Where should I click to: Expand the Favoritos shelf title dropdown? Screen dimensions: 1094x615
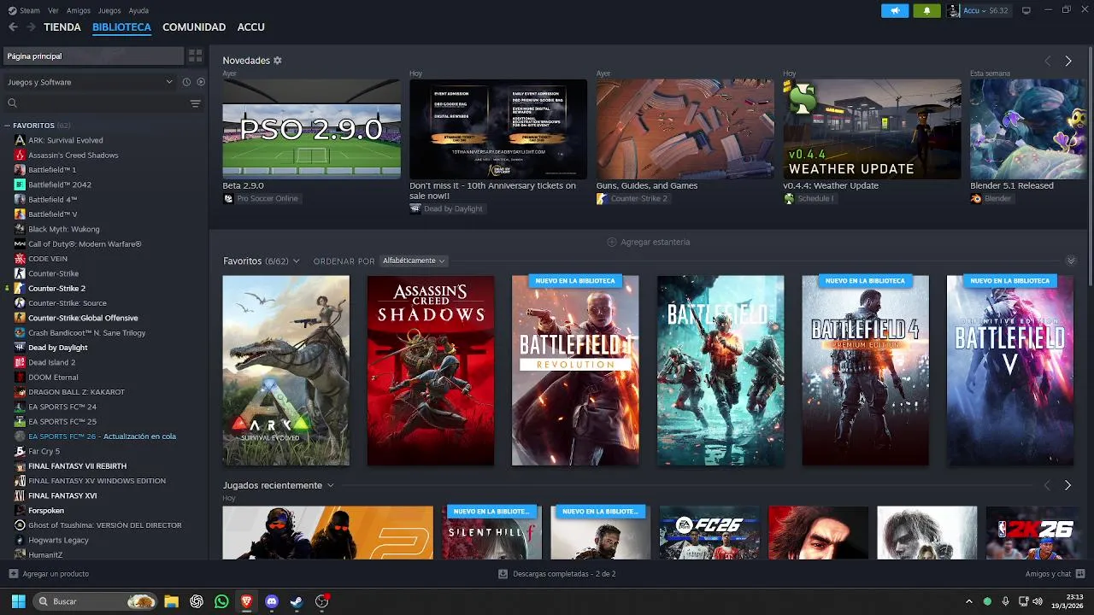tap(296, 261)
